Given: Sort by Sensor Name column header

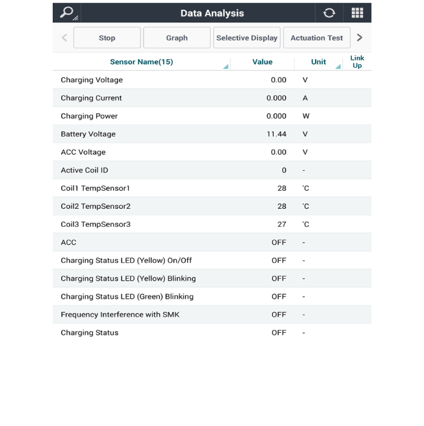Looking at the screenshot, I should click(141, 62).
